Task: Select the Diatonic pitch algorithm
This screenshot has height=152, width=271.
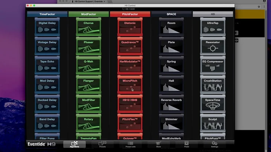Action: [130, 27]
